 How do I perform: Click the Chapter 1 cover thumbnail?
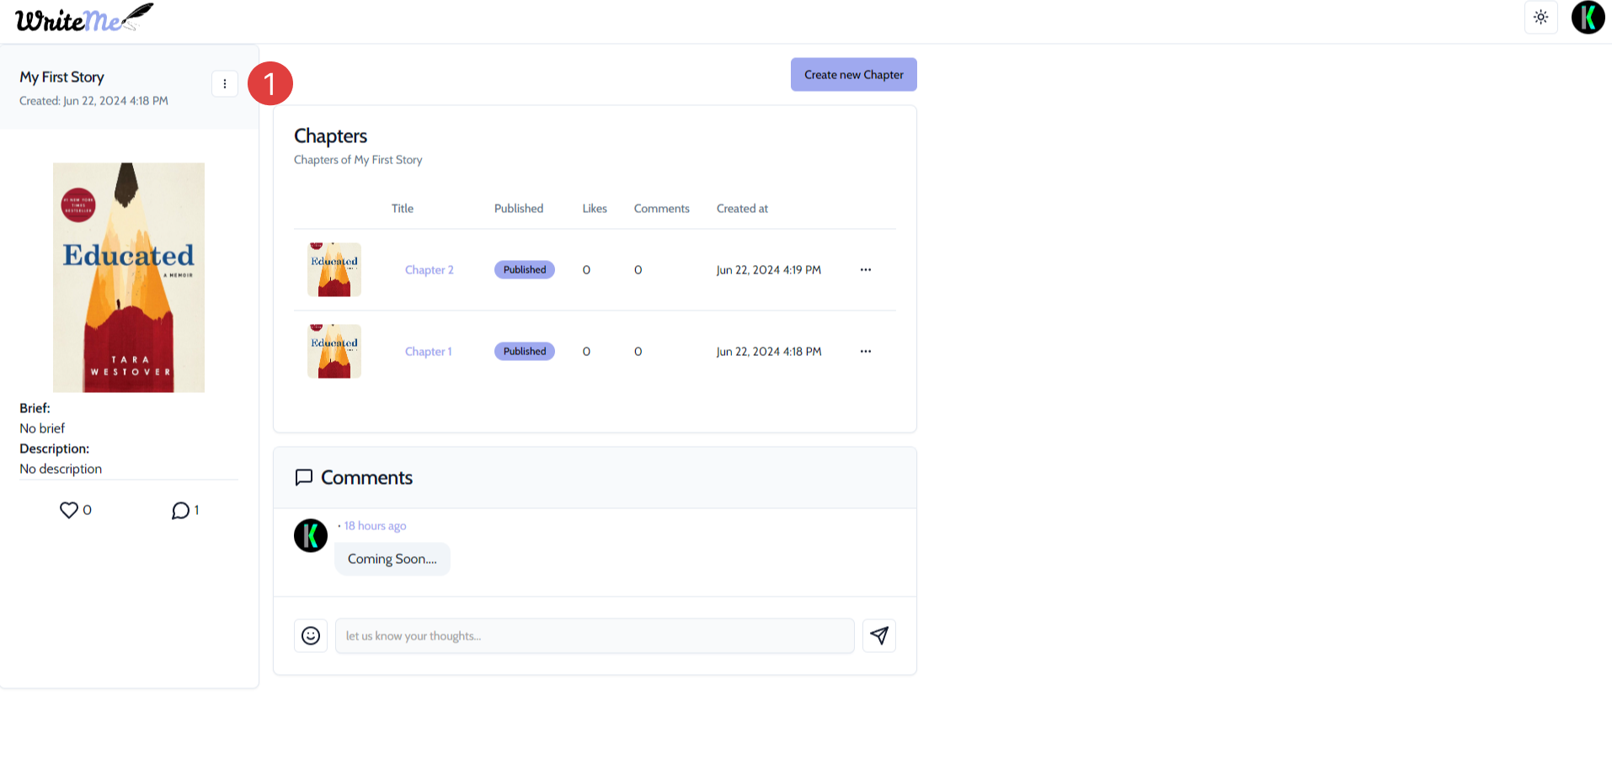pos(334,352)
